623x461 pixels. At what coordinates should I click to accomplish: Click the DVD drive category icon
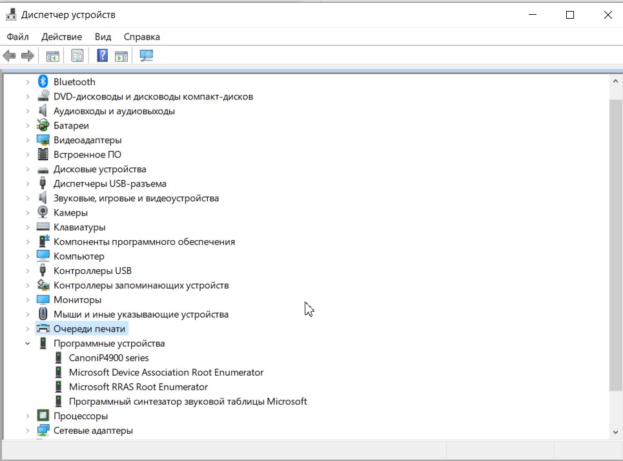click(43, 96)
